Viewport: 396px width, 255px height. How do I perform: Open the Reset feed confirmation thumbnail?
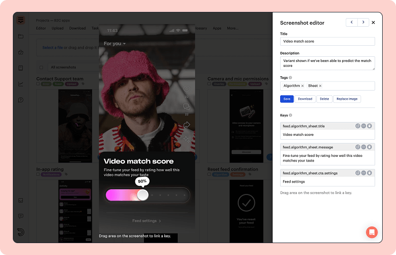pos(246,211)
